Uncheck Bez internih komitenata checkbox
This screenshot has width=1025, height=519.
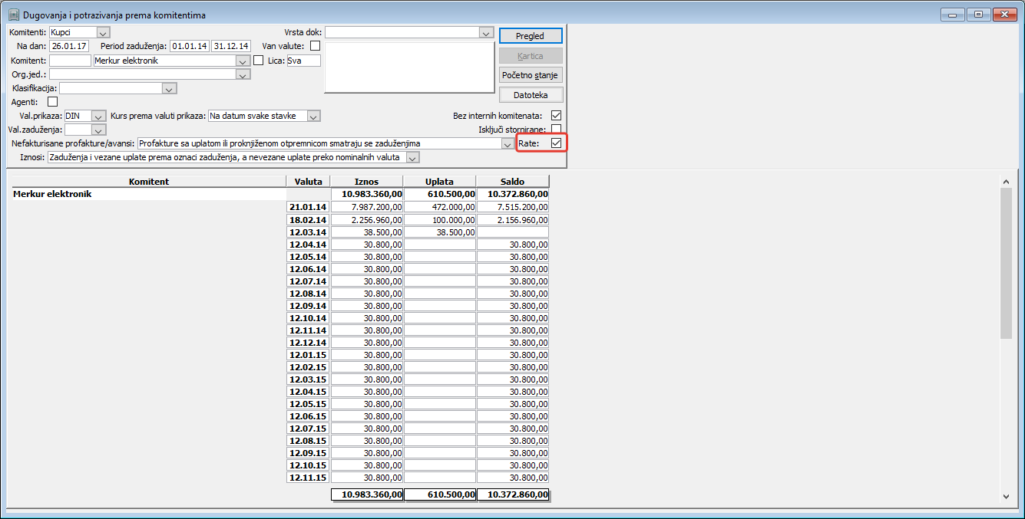(557, 116)
